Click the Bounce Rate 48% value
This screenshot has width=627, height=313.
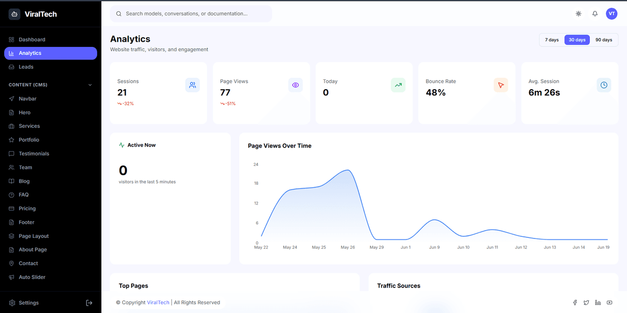(x=436, y=92)
